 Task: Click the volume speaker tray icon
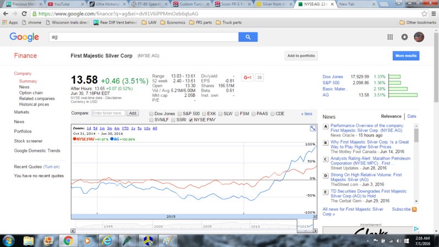(x=399, y=241)
